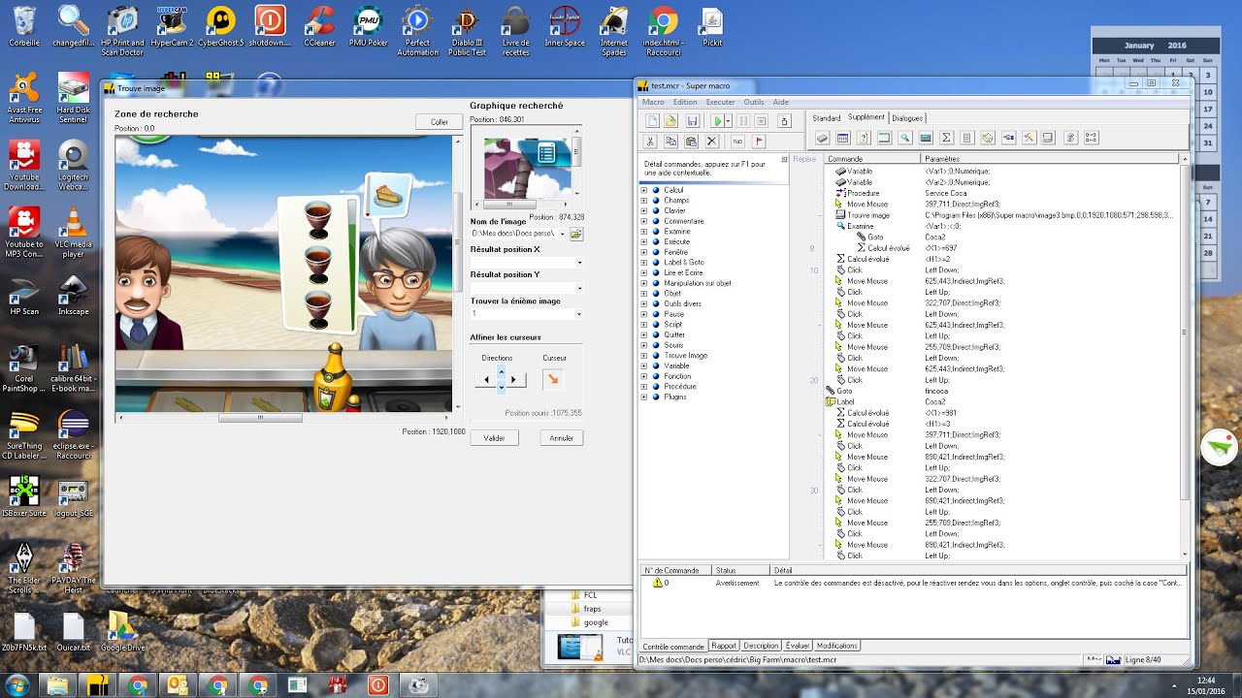Click the sigma Calcul évolué toolbar icon

pos(946,138)
